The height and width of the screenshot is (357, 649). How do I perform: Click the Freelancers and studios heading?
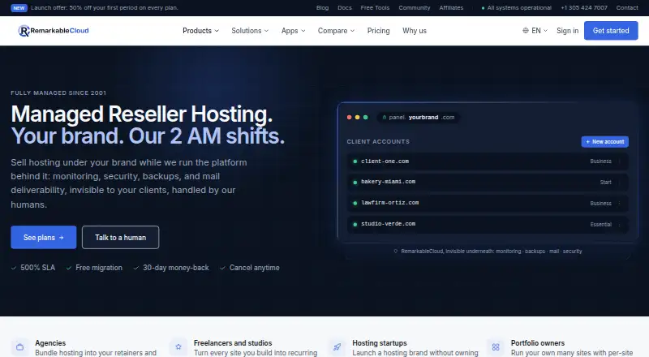(x=233, y=343)
